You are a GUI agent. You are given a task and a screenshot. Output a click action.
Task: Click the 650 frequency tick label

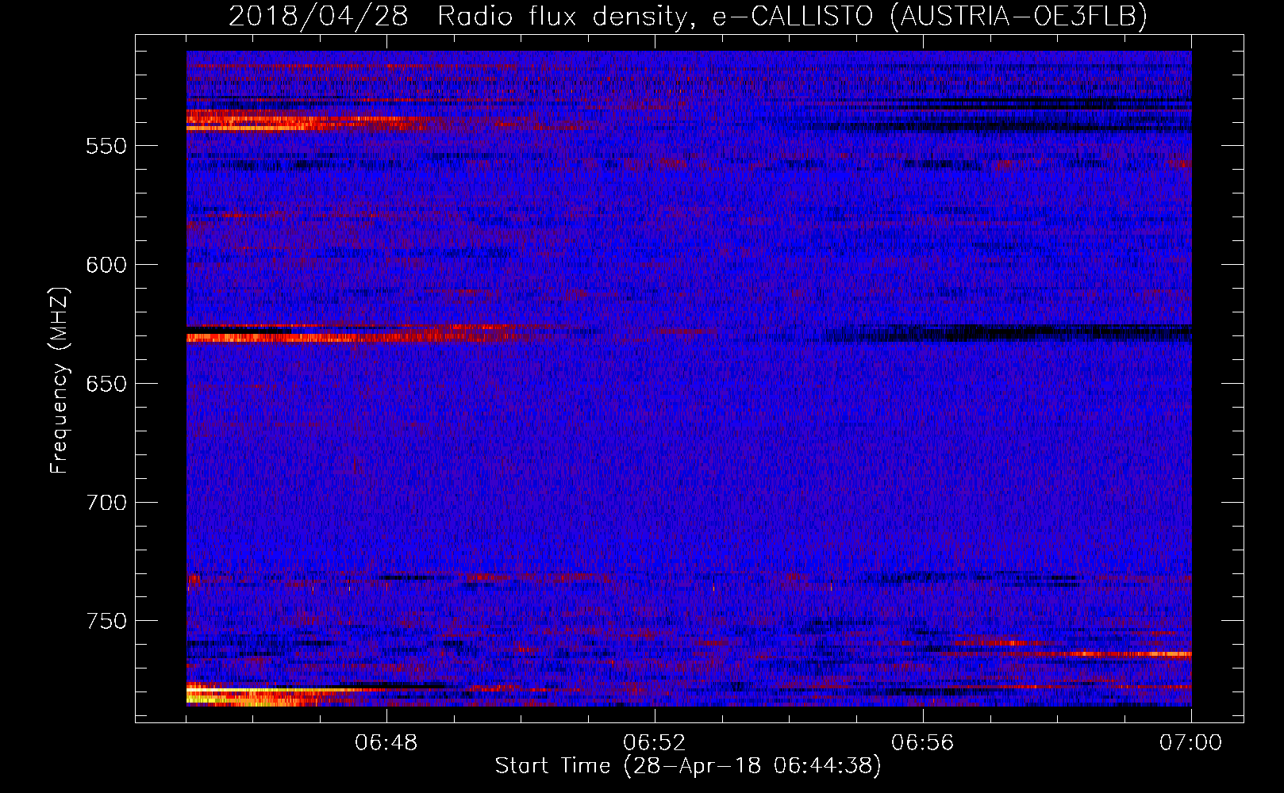106,384
